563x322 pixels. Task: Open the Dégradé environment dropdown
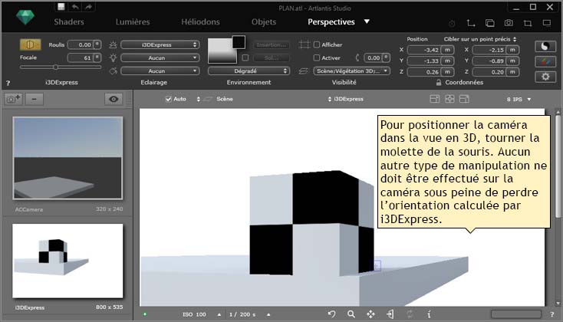[249, 71]
